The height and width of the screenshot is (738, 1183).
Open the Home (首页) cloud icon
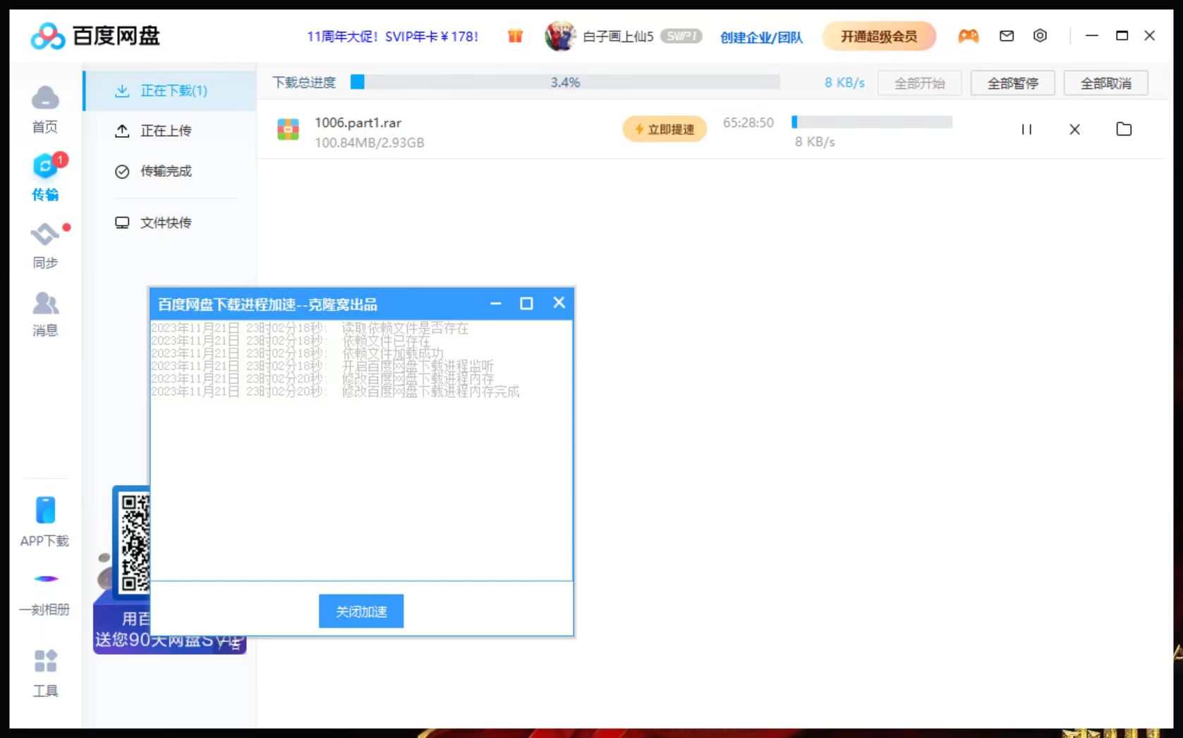(x=45, y=98)
